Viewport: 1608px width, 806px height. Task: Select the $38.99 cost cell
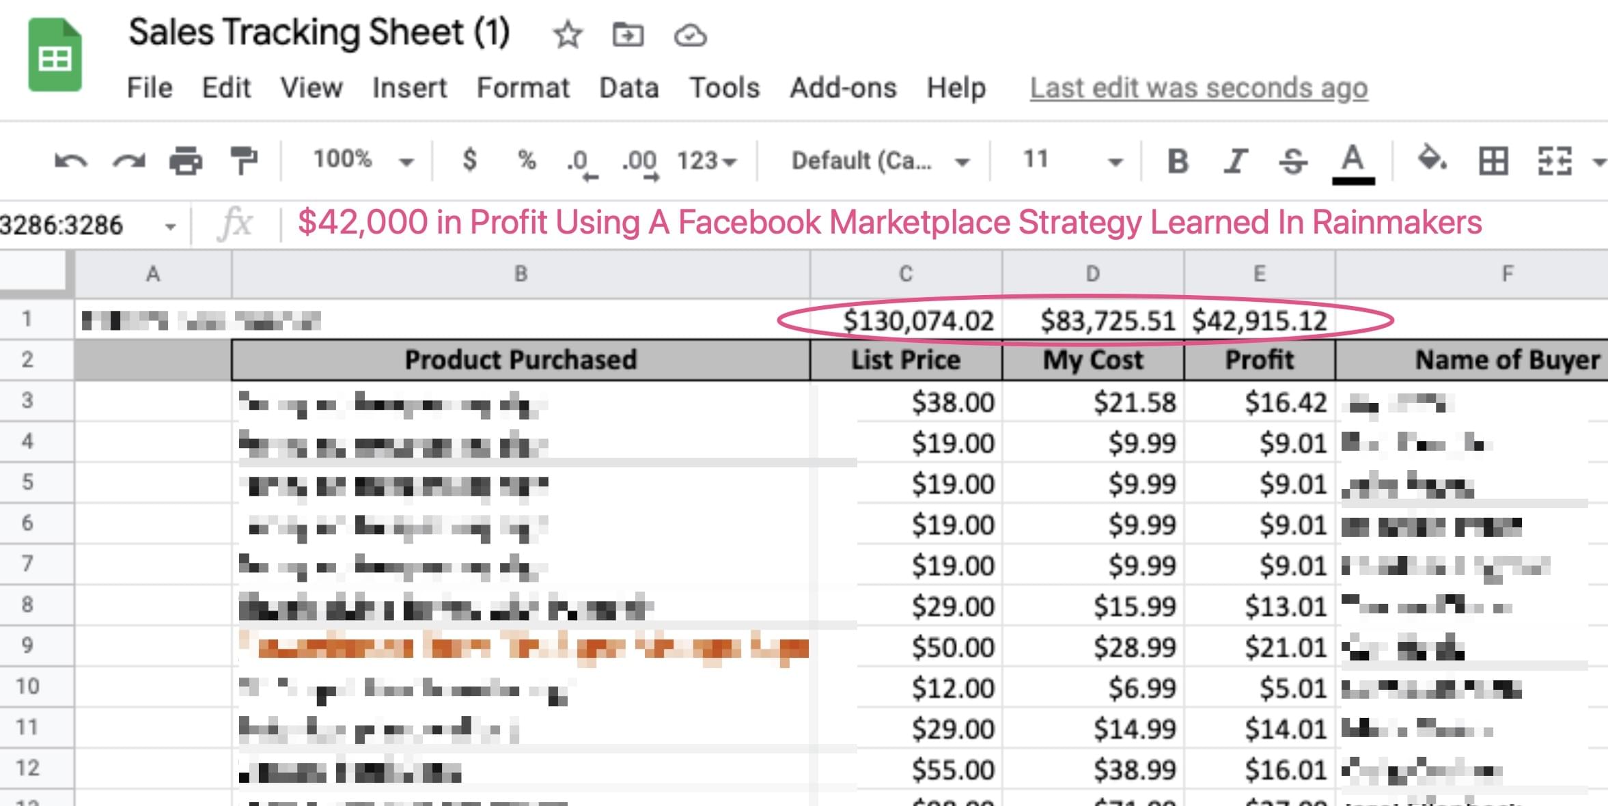1093,769
